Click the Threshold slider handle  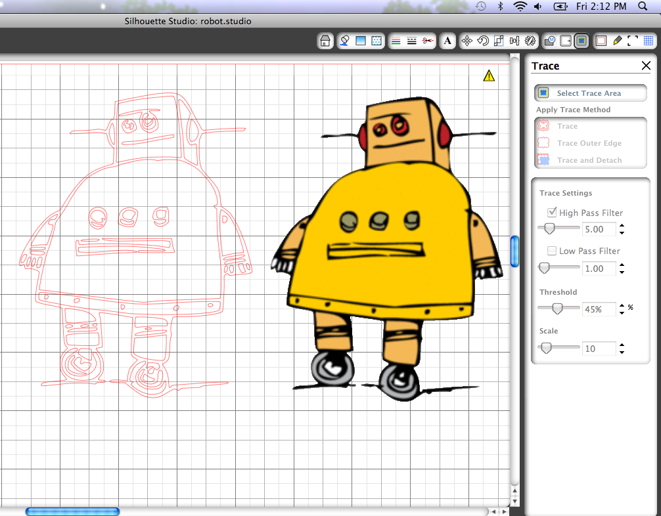point(557,309)
